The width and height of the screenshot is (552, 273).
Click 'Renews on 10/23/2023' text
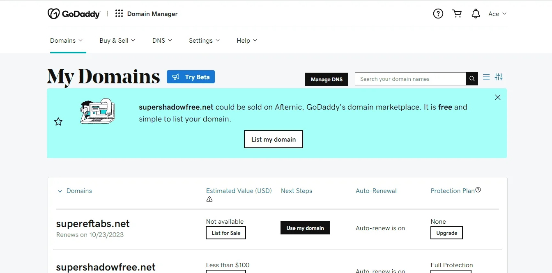click(90, 235)
